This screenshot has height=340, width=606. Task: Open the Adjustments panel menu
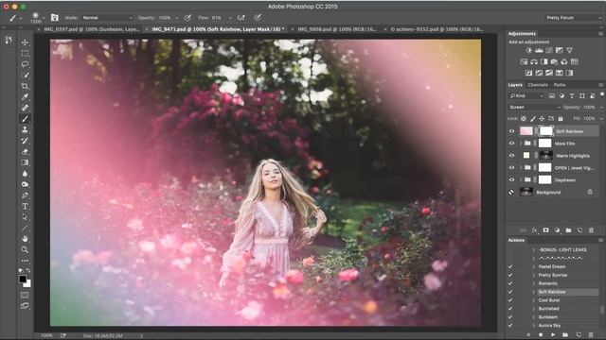(600, 34)
